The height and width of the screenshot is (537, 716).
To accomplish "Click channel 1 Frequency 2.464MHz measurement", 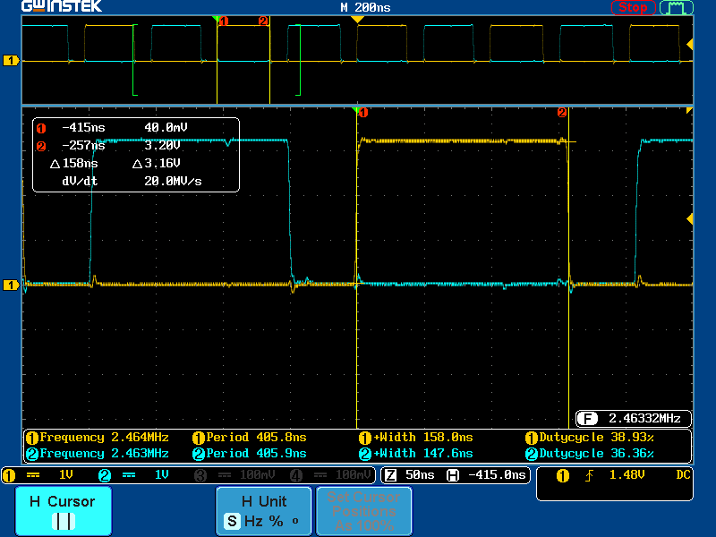I will click(98, 438).
